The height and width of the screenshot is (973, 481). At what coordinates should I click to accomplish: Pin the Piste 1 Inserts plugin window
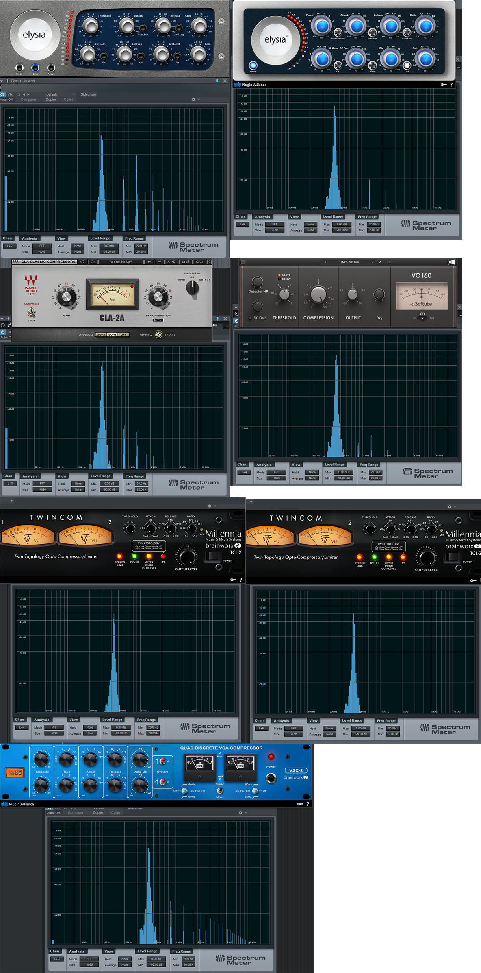click(217, 81)
